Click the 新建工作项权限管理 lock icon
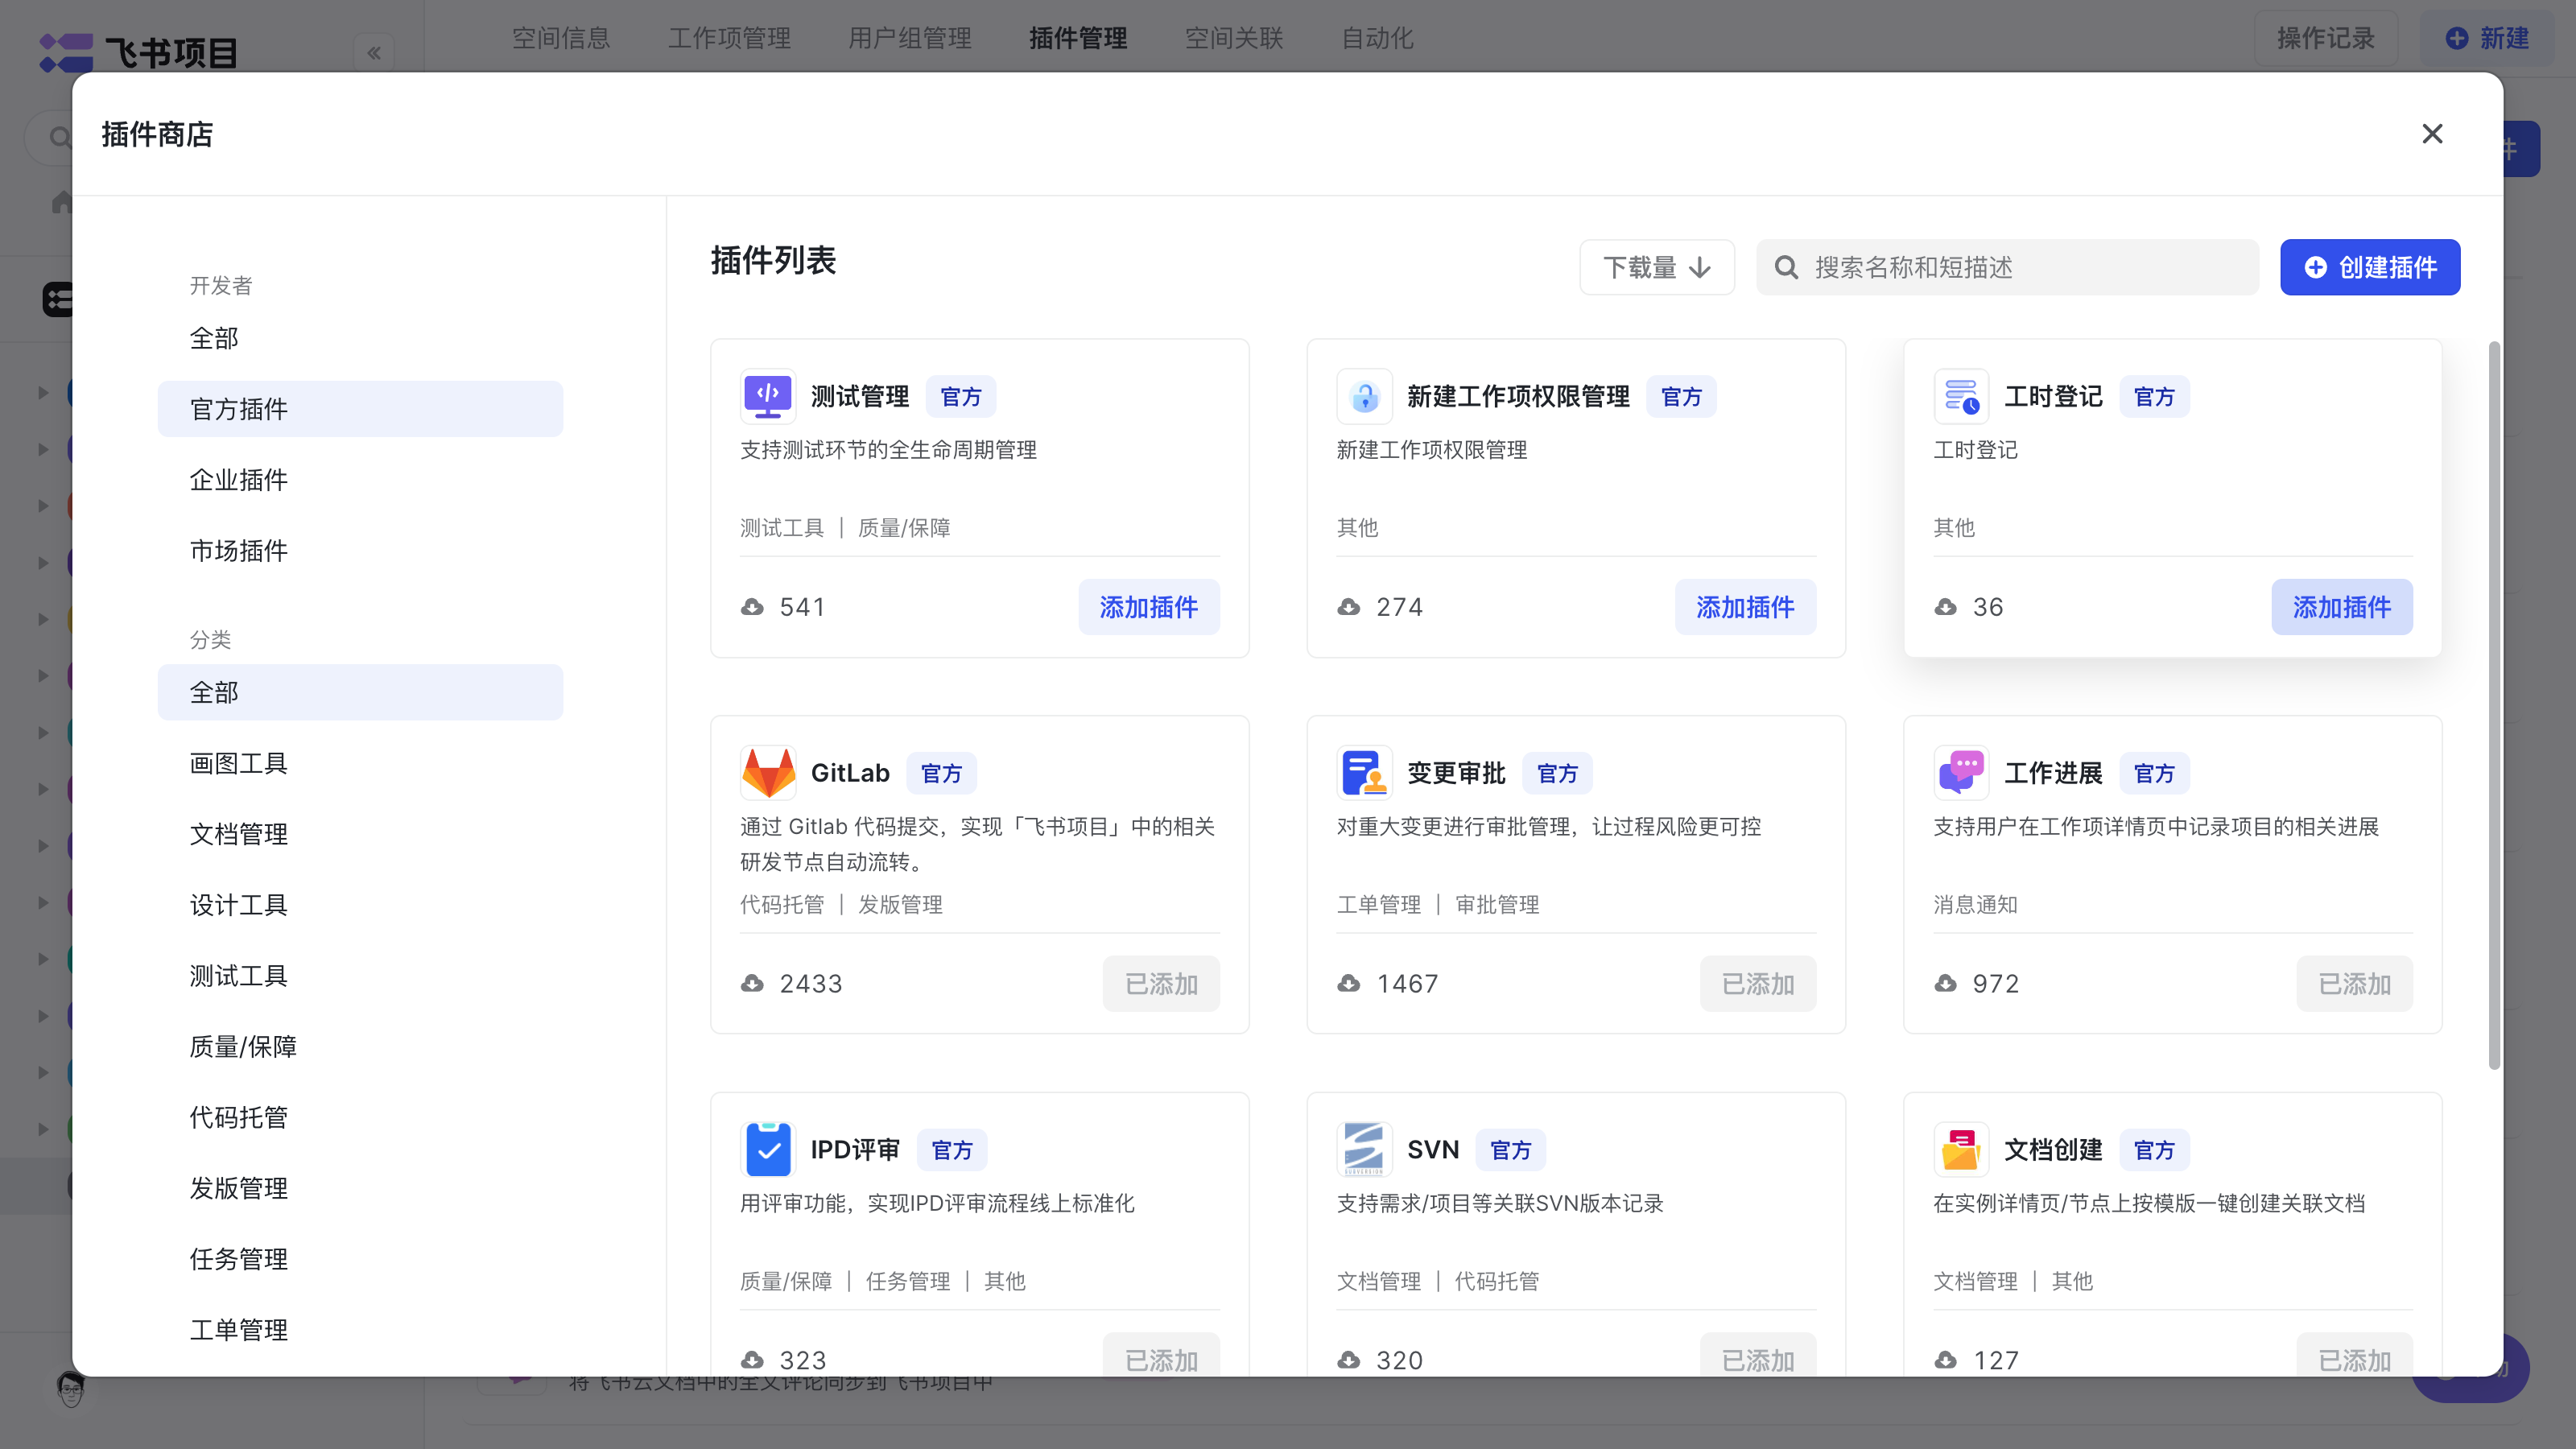The image size is (2576, 1449). 1364,396
